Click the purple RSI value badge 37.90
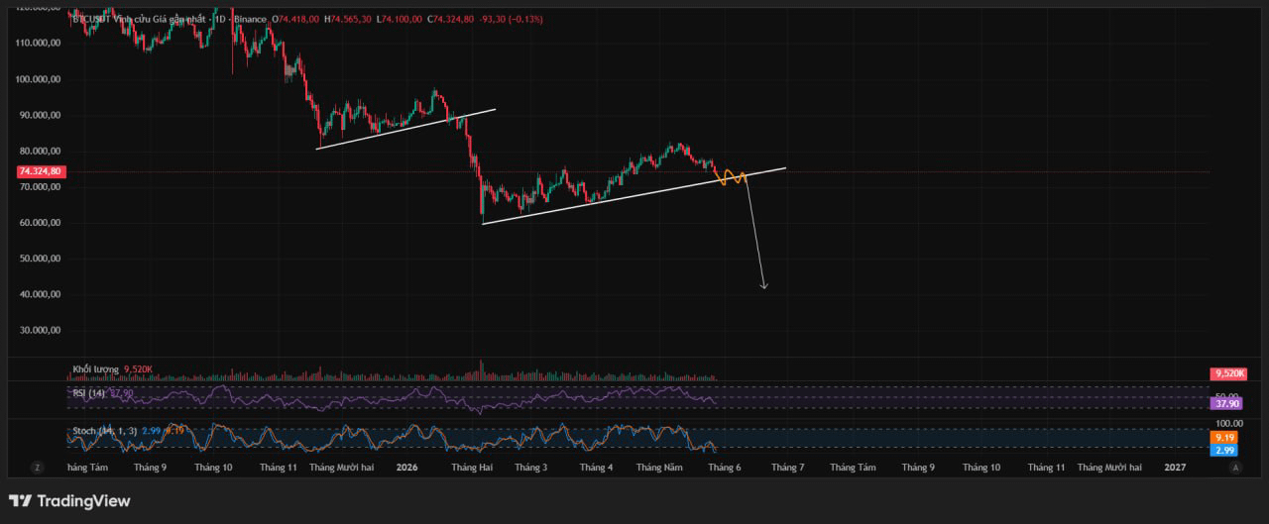Screen dimensions: 1269x524 click(x=1227, y=403)
